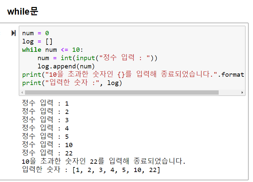
Task: Click output line '정수 입력 : 5'
Action: tap(45, 136)
